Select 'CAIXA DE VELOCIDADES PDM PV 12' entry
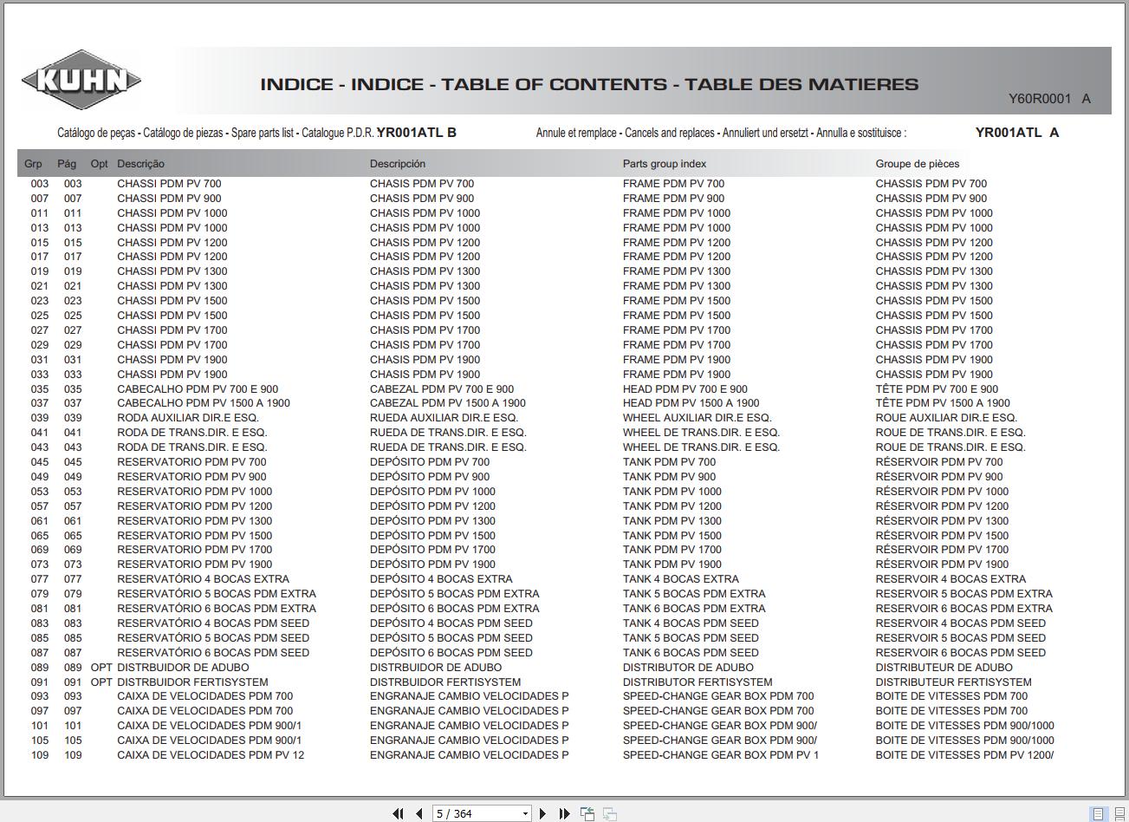Viewport: 1129px width, 822px height. pyautogui.click(x=211, y=755)
